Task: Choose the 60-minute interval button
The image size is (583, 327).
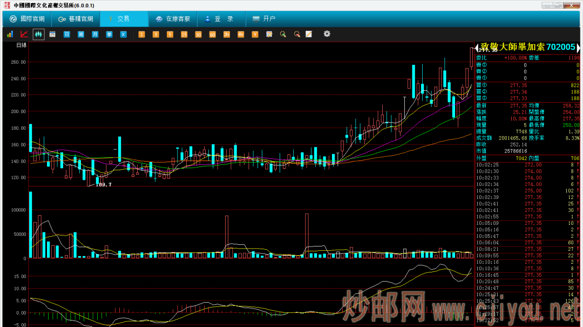Action: 212,34
